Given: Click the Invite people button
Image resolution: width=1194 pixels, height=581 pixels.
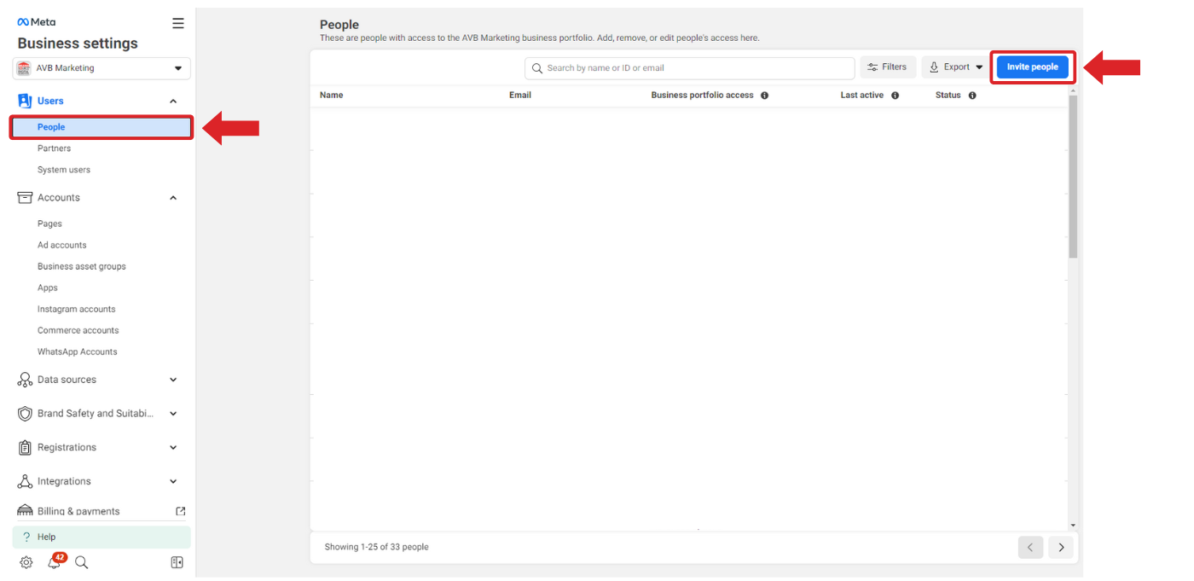Looking at the screenshot, I should 1032,67.
